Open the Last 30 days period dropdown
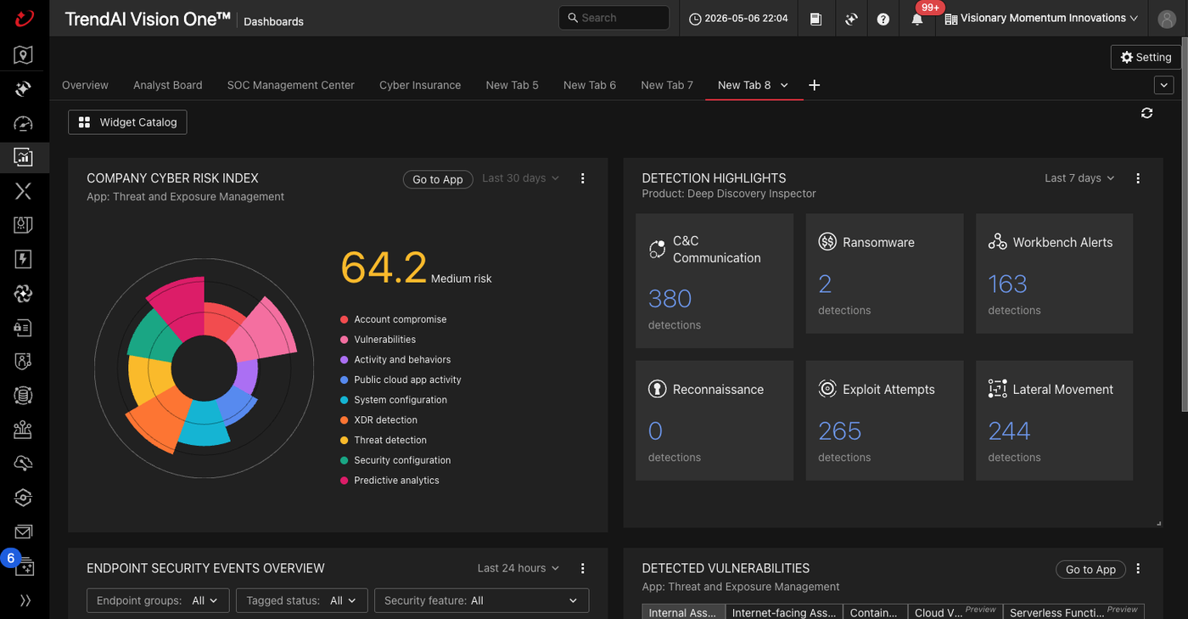Image resolution: width=1188 pixels, height=619 pixels. click(521, 178)
